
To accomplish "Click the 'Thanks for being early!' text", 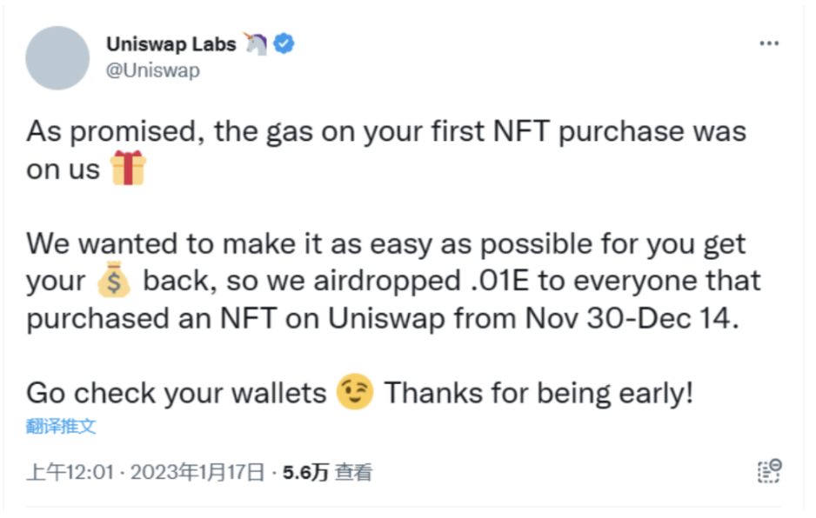I will click(x=539, y=394).
